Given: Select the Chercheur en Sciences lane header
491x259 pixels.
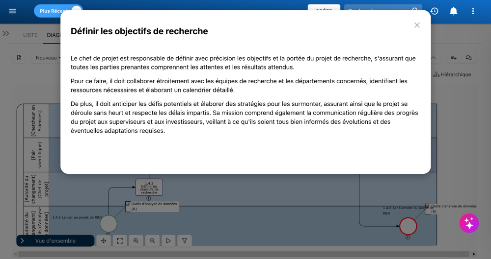Looking at the screenshot, I should [x=36, y=120].
